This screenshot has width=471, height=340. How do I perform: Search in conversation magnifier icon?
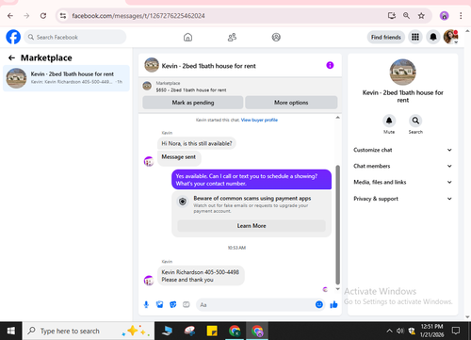click(x=415, y=121)
